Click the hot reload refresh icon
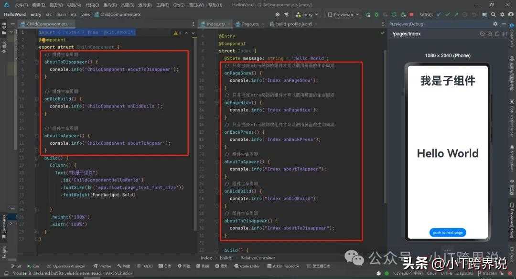 (394, 14)
